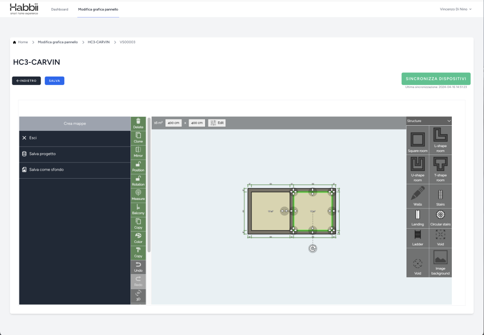Click the Copy style paint-roller tool
Viewport: 484px width, 335px height.
pos(138,253)
